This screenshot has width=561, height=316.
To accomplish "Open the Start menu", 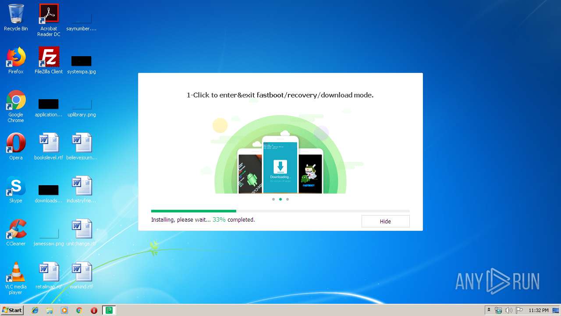I will pyautogui.click(x=12, y=310).
